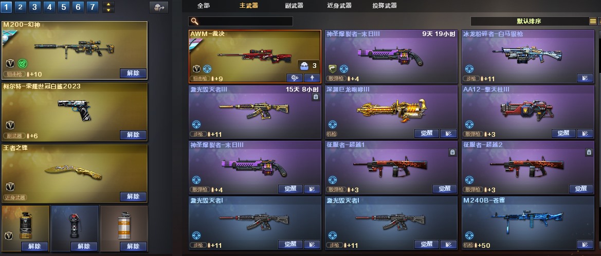The width and height of the screenshot is (601, 256).
Task: Click the loadout bag up arrow
Action: pos(108,4)
